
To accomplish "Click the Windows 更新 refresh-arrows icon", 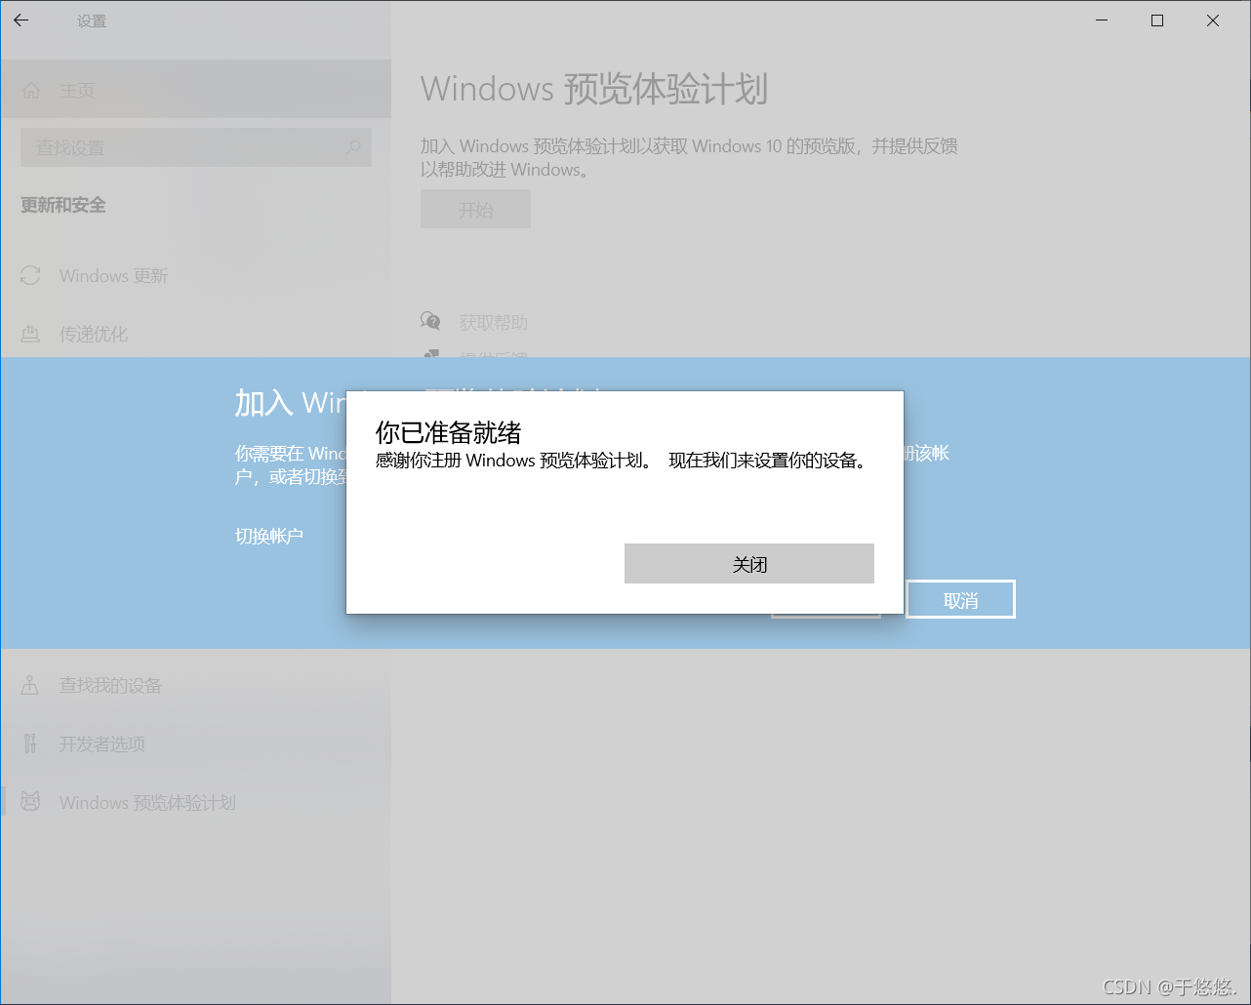I will pyautogui.click(x=30, y=276).
